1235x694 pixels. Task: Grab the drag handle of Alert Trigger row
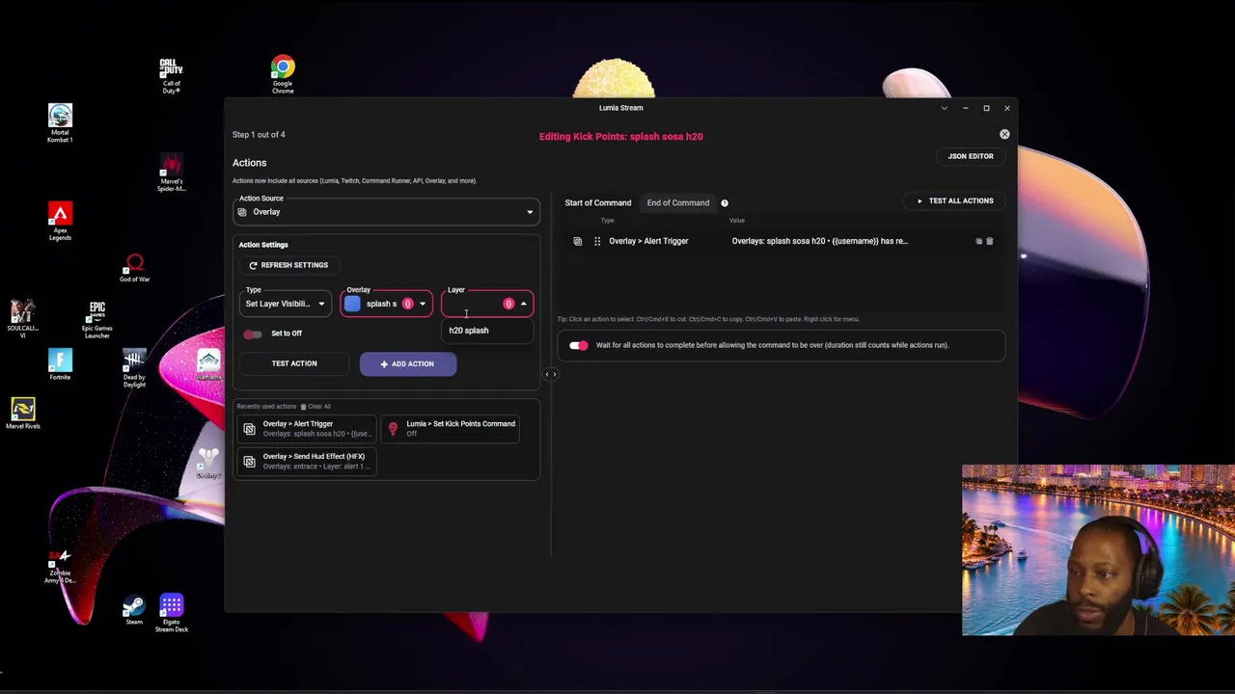pos(597,241)
